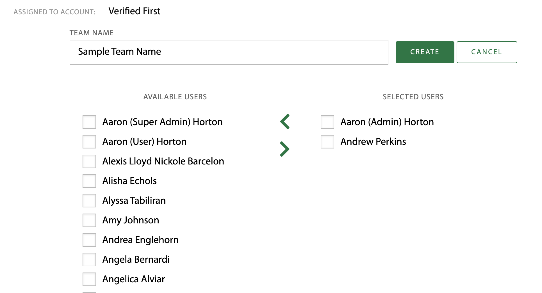Check the Aaron (Super Admin) Horton checkbox
The image size is (542, 293).
pyautogui.click(x=89, y=122)
